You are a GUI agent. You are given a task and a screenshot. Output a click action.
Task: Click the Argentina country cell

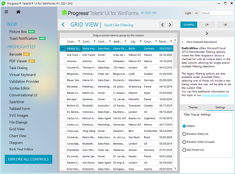pyautogui.click(x=151, y=118)
